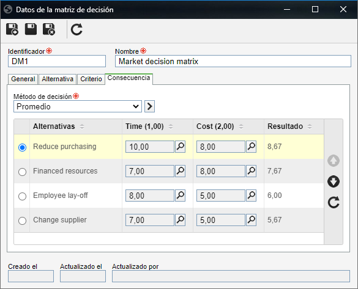This screenshot has width=358, height=289.
Task: Click result value 7,67
Action: tap(274, 171)
